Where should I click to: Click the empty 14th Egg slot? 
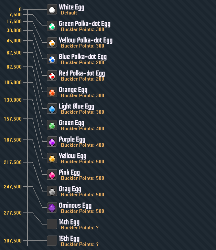(x=52, y=225)
